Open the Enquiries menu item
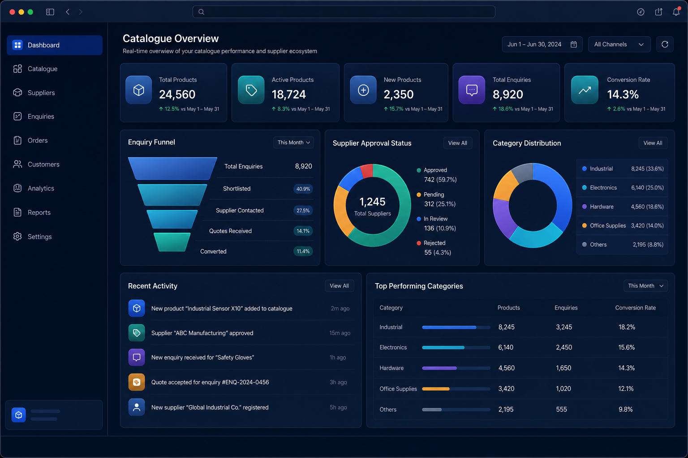 pyautogui.click(x=55, y=116)
